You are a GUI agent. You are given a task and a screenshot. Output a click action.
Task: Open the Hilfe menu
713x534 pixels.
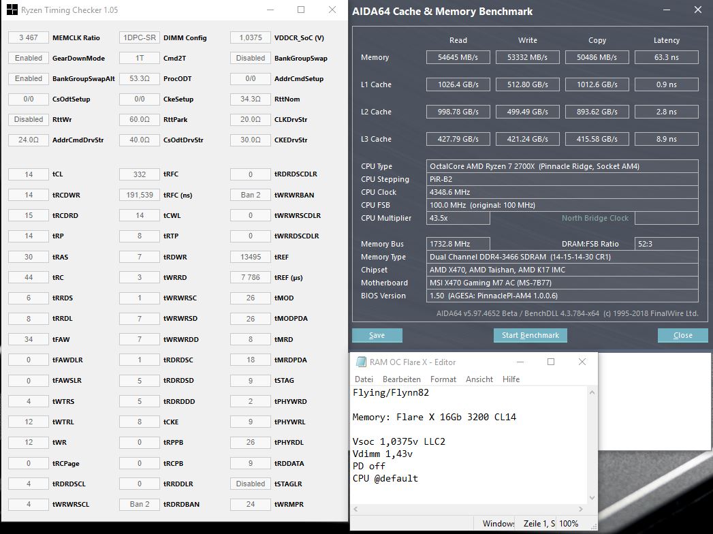(x=511, y=379)
